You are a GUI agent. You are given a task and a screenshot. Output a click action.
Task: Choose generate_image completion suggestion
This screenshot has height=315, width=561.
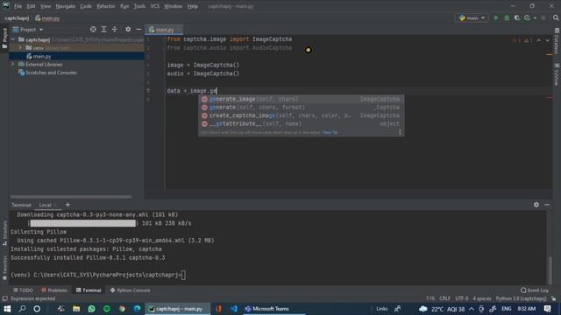302,99
